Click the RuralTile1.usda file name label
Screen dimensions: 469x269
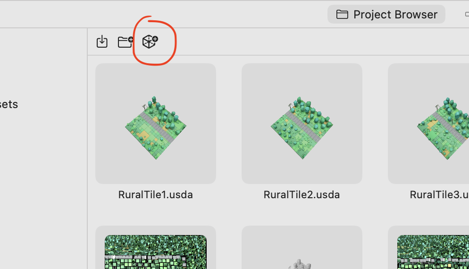tap(156, 195)
